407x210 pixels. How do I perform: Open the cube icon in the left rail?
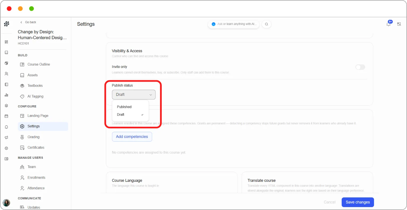pos(6,63)
